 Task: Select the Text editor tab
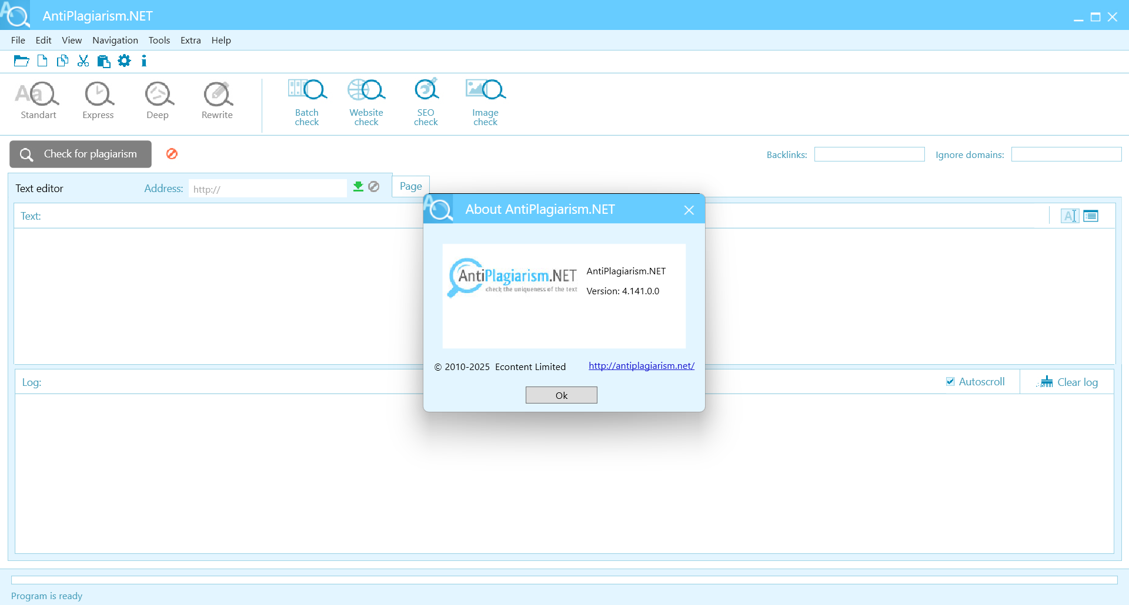(39, 189)
